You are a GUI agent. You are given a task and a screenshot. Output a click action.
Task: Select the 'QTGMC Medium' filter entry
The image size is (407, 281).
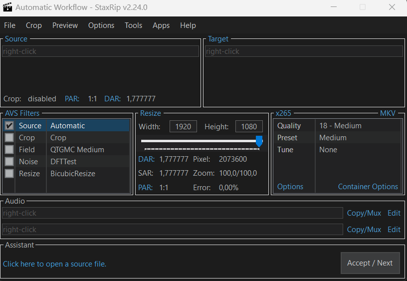click(77, 150)
